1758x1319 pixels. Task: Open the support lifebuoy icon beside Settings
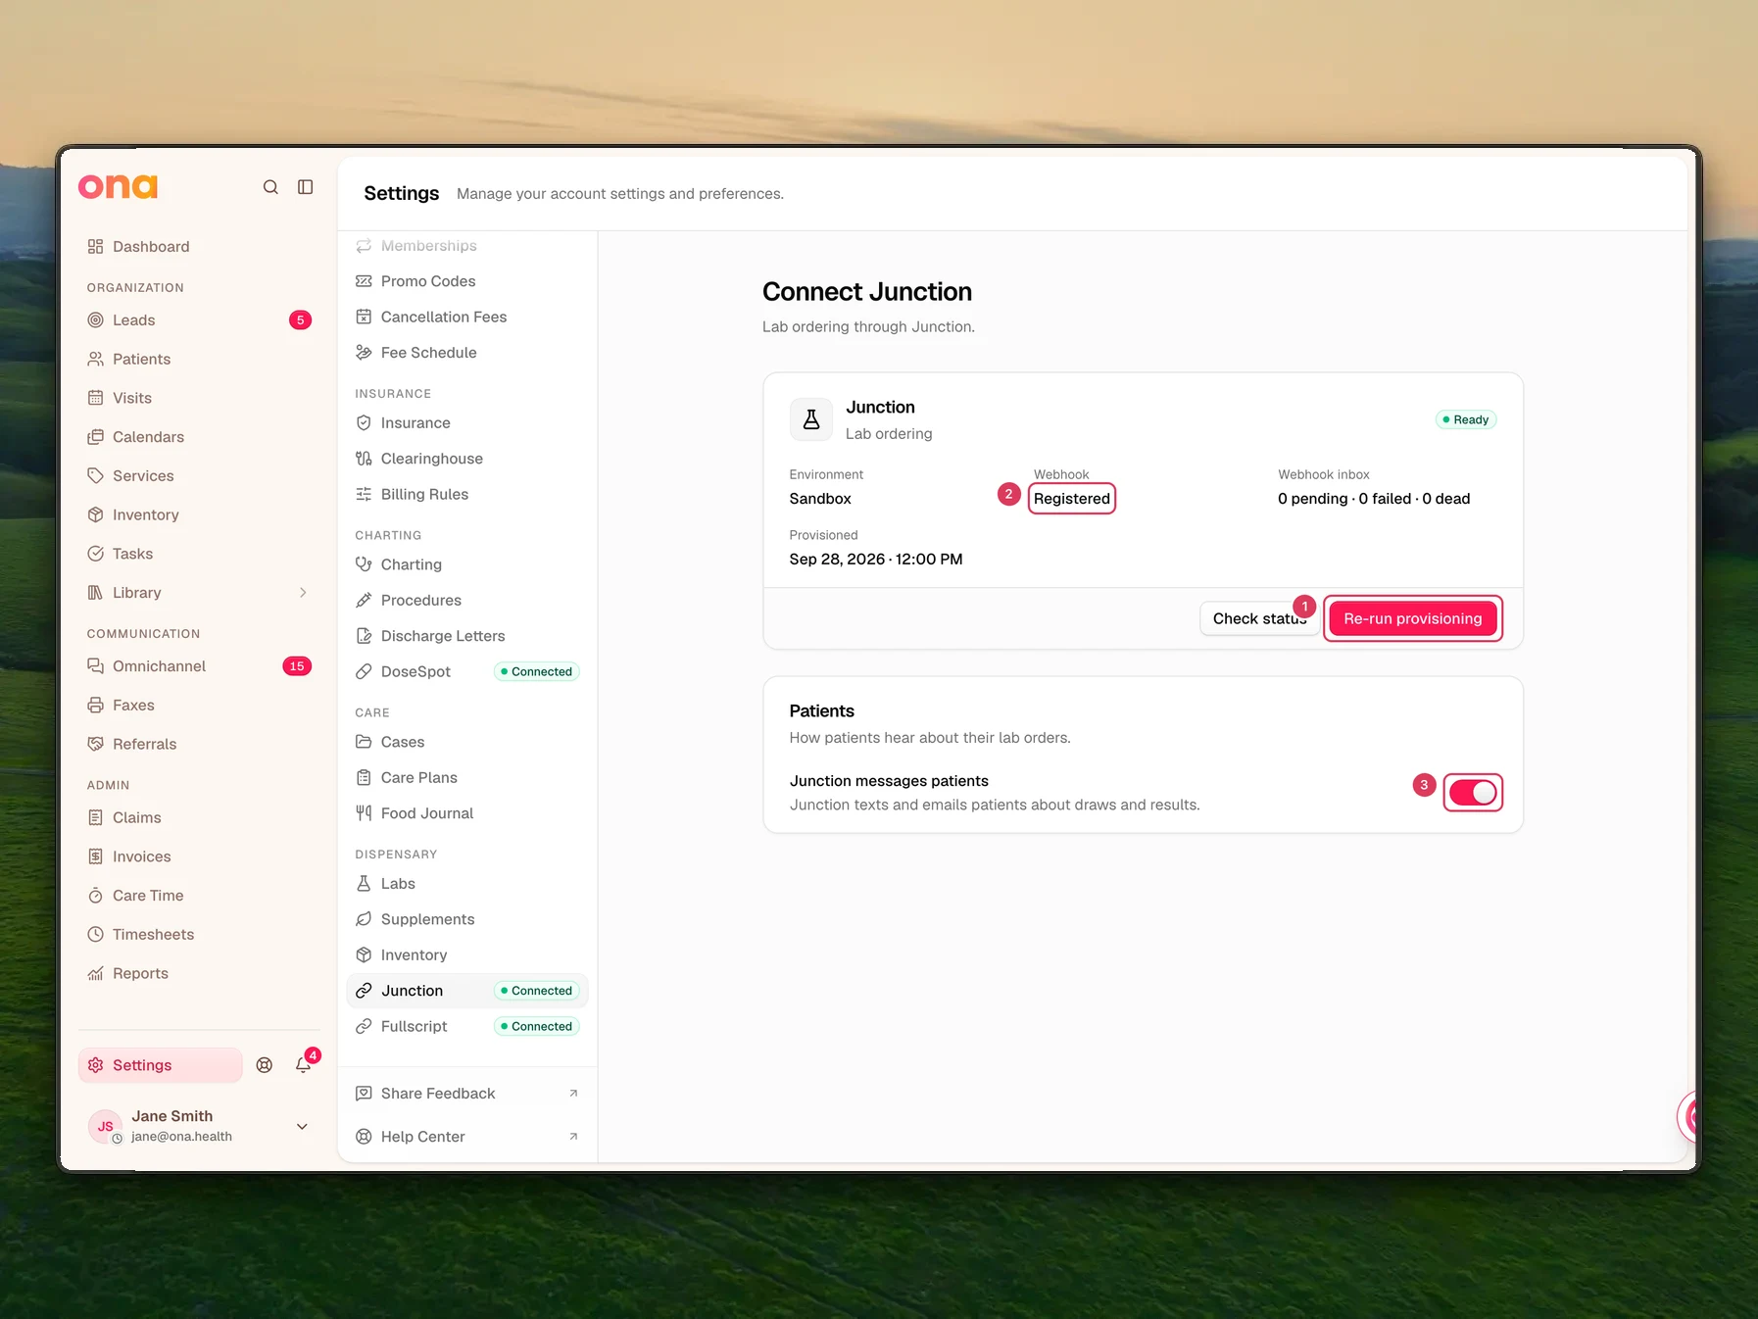(x=265, y=1065)
